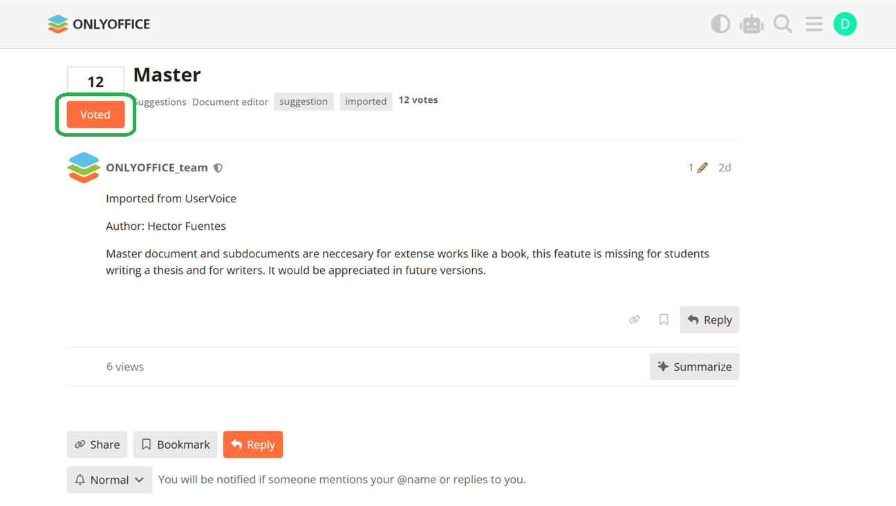
Task: Bookmark the post using bookmark icon
Action: pos(664,320)
